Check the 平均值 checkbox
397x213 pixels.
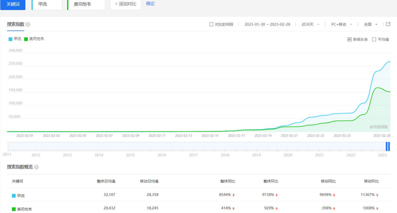click(374, 39)
